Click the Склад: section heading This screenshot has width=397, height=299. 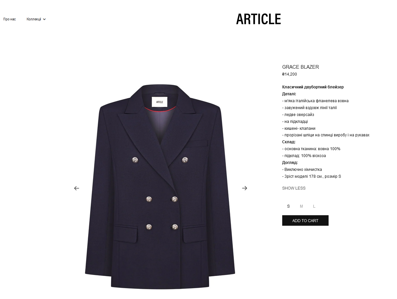[x=289, y=142]
